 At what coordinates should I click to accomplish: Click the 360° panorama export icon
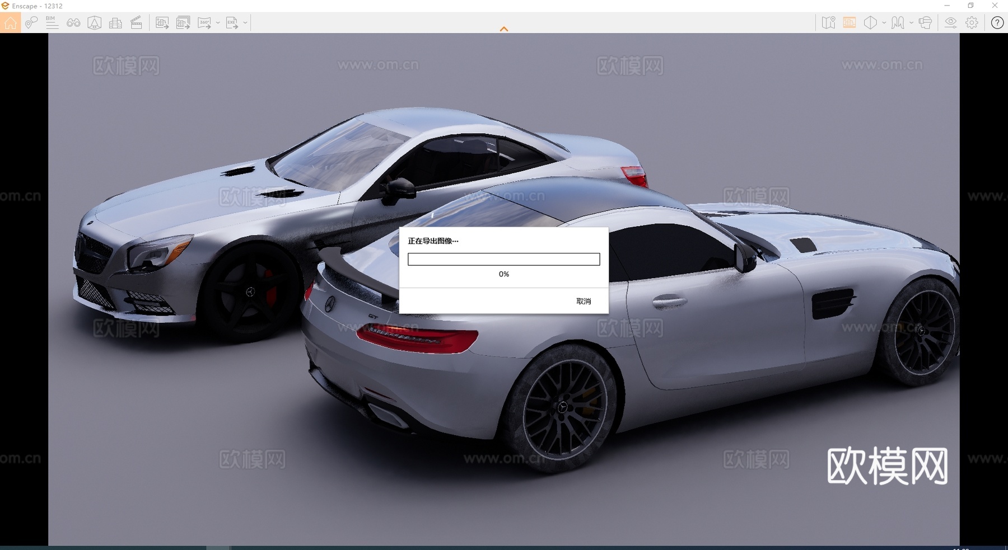tap(204, 23)
